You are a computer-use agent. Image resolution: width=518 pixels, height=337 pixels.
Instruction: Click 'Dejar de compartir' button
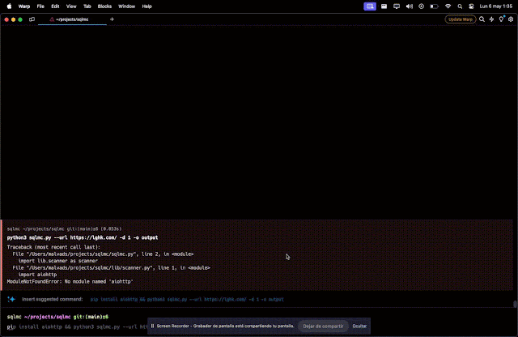pyautogui.click(x=322, y=326)
